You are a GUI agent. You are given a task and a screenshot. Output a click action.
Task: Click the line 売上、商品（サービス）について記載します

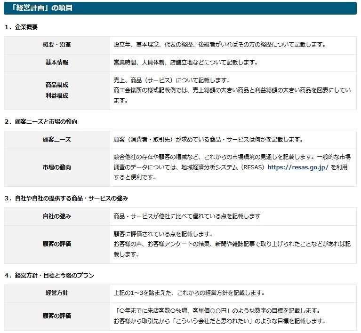pyautogui.click(x=172, y=80)
